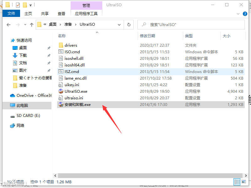The width and height of the screenshot is (251, 188).
Task: Open the drivers folder icon
Action: click(61, 45)
